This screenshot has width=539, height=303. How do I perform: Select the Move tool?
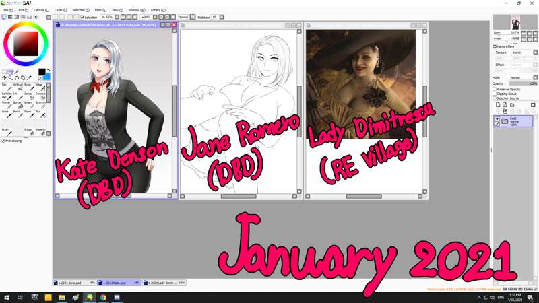coord(5,77)
